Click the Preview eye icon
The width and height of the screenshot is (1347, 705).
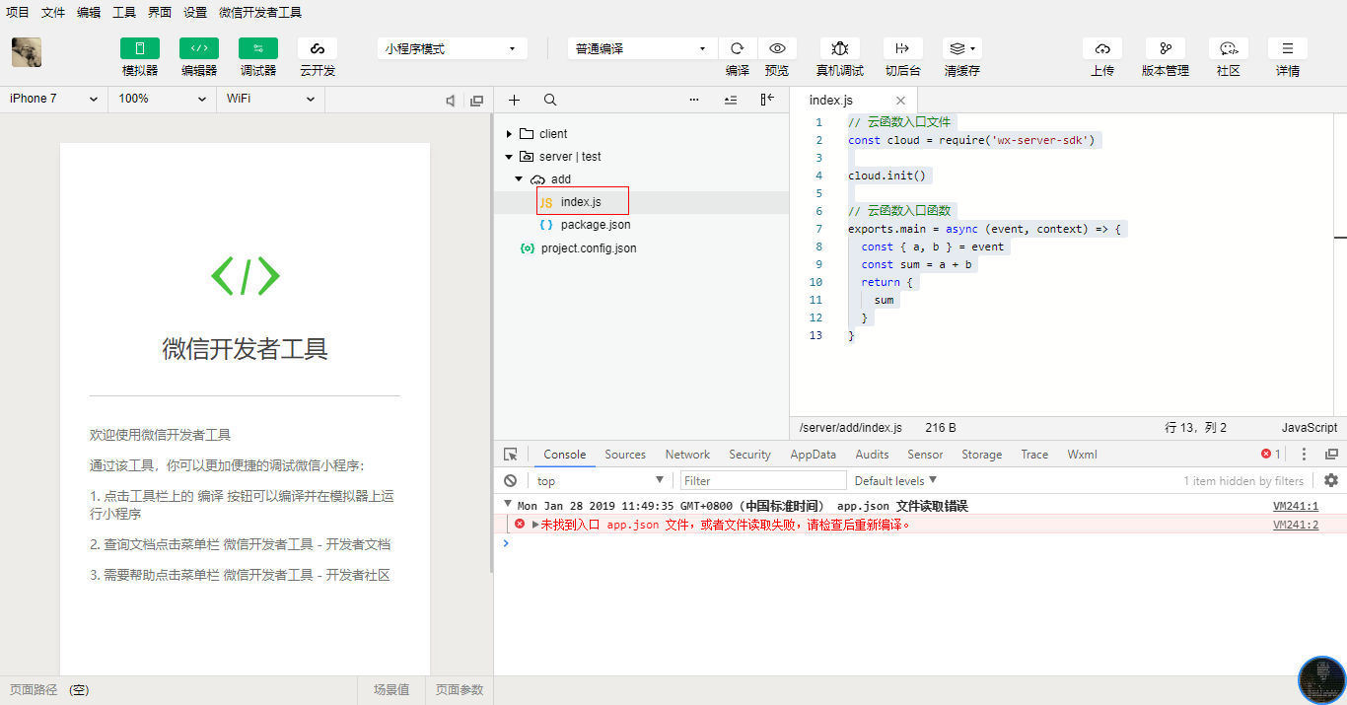coord(777,48)
